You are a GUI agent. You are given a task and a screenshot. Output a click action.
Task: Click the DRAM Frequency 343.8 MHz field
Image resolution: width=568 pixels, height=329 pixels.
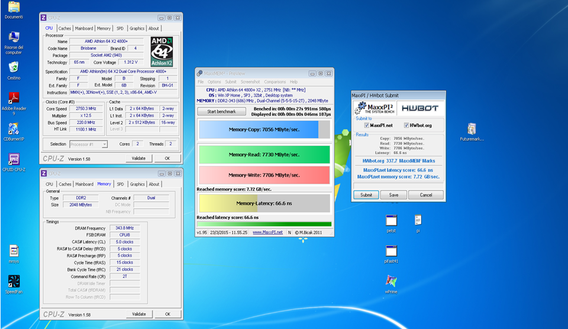point(125,228)
